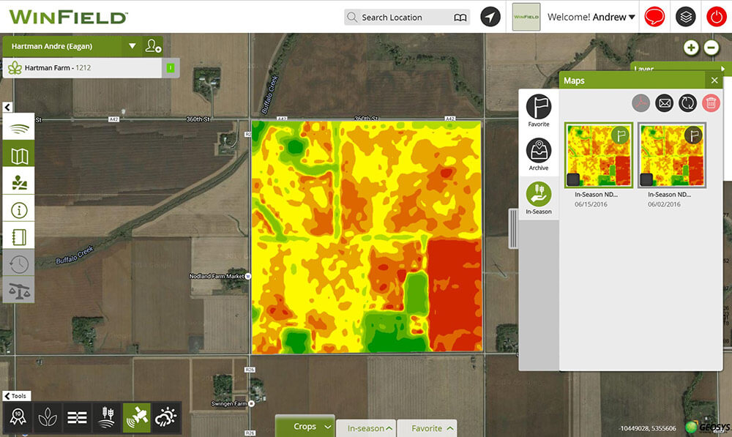Email the selected map
The width and height of the screenshot is (732, 437).
point(664,103)
